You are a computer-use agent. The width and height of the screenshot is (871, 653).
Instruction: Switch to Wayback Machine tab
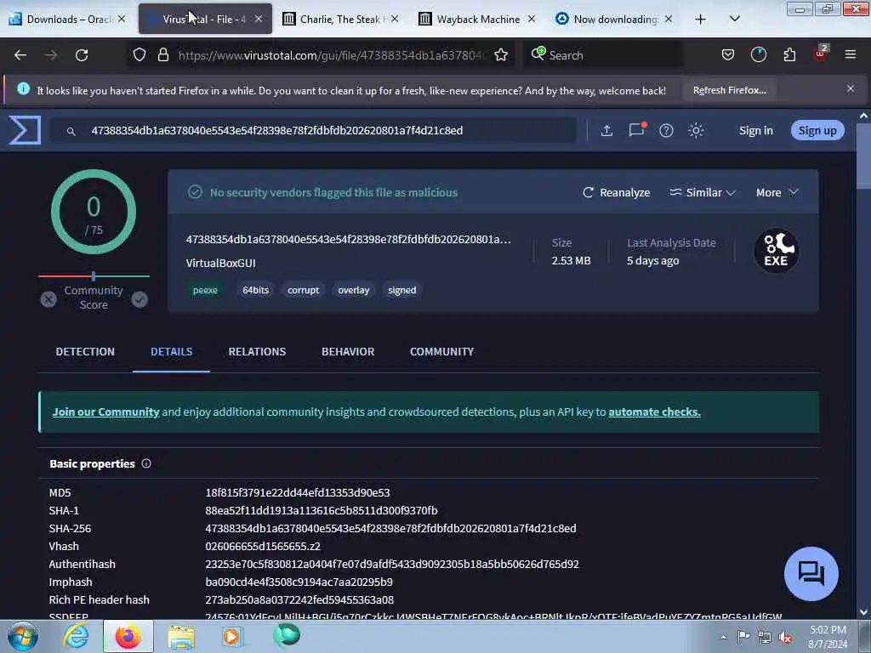[x=478, y=19]
